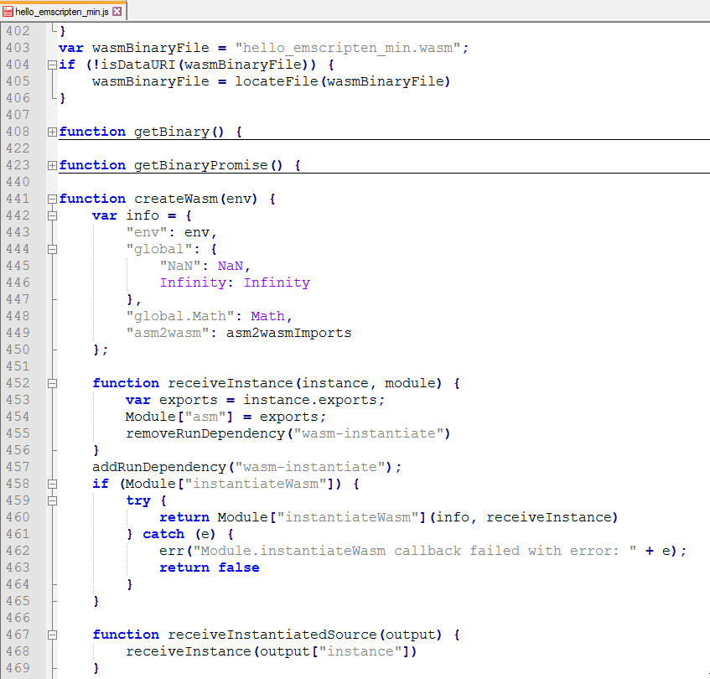Click the "instantiateWasm" string on line 458
Viewport: 710px width, 679px height.
(x=256, y=484)
